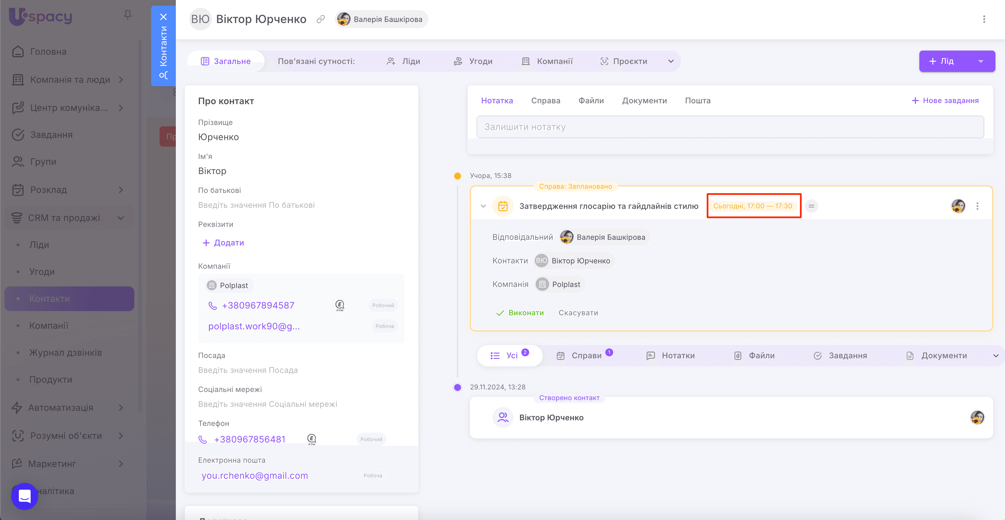
Task: Expand Компанія та люди submenu
Action: (121, 79)
